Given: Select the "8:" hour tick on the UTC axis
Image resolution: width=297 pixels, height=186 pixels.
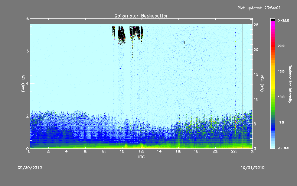Looking at the screenshot, I should (104, 151).
